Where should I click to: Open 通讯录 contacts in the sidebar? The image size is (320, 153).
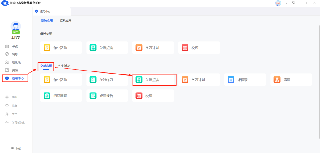16,63
